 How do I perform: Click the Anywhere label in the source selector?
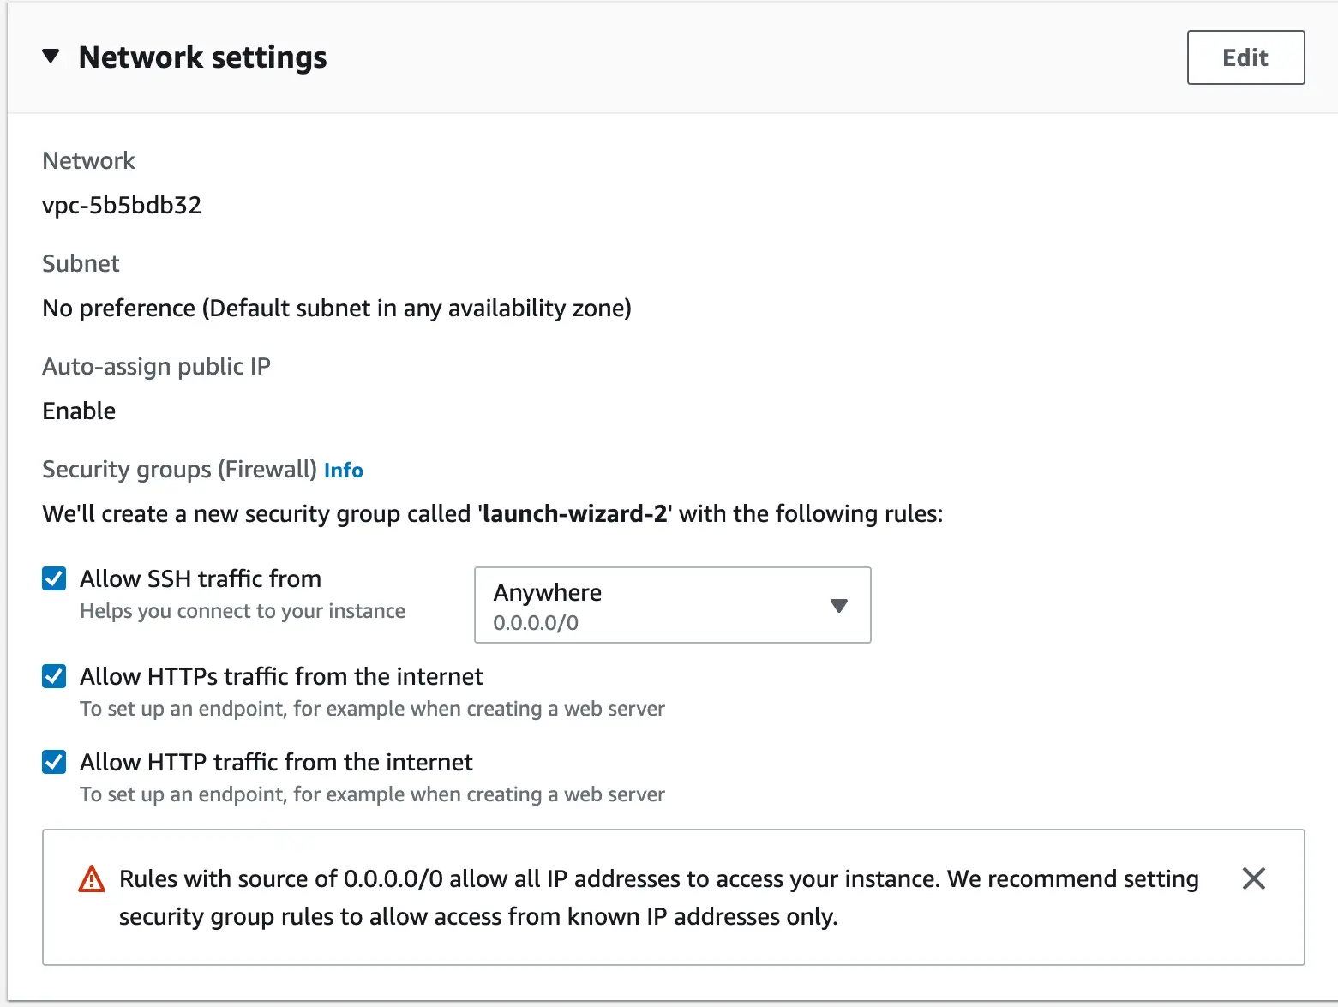coord(546,592)
